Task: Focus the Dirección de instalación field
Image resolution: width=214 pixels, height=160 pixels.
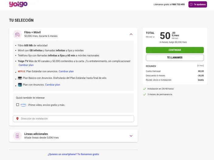Action: (76, 119)
